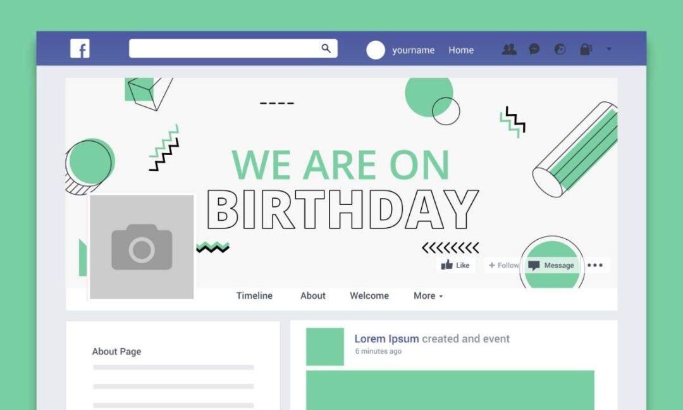Click inside the Facebook search field
This screenshot has height=410, width=683.
tap(233, 48)
